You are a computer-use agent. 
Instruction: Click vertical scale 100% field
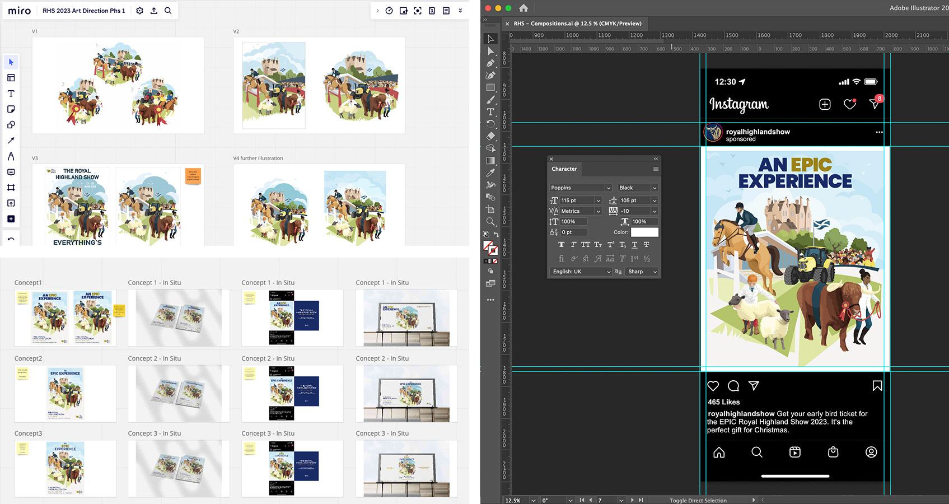pyautogui.click(x=573, y=222)
